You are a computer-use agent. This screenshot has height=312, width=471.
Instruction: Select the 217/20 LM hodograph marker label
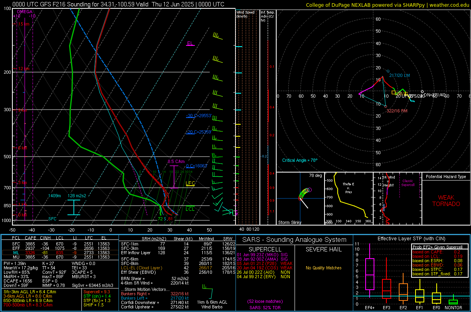coord(400,75)
